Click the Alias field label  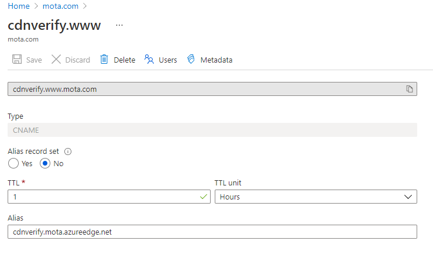15,218
